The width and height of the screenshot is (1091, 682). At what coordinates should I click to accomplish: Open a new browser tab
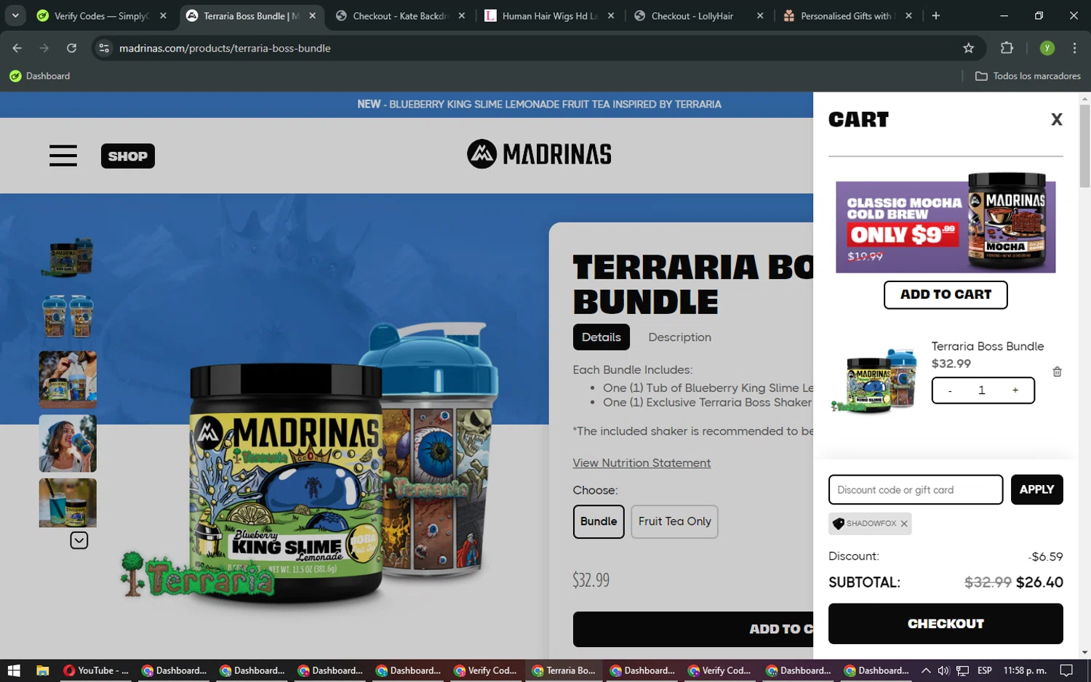[x=935, y=15]
